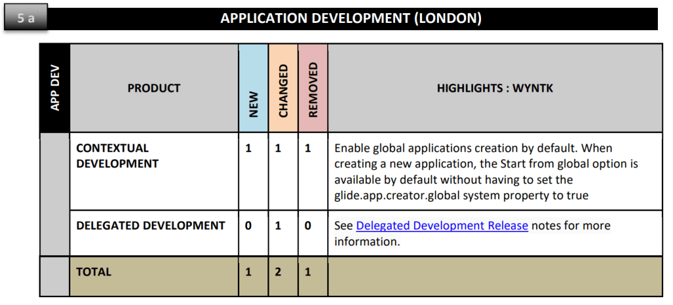Viewport: 673px width, 305px height.
Task: Open the Delegated Development Release link
Action: click(x=442, y=226)
